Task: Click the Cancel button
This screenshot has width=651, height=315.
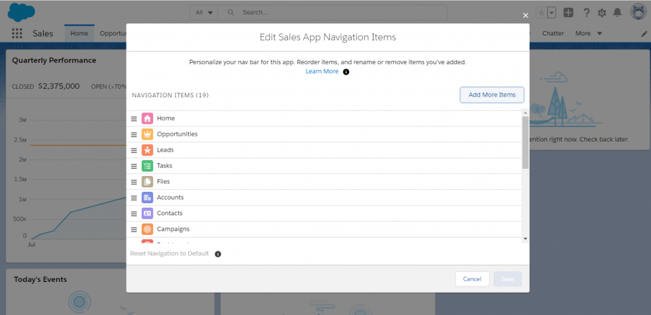Action: click(472, 279)
